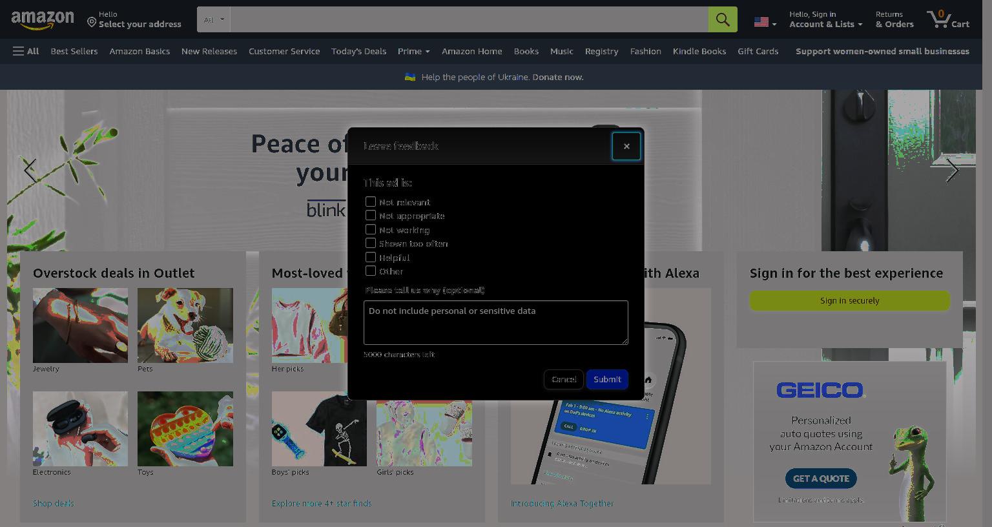Open Her picks thumbnail

[310, 325]
